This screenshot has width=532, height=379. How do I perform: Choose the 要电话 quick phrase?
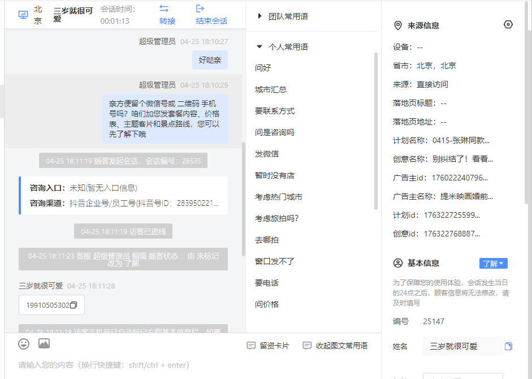(x=267, y=283)
